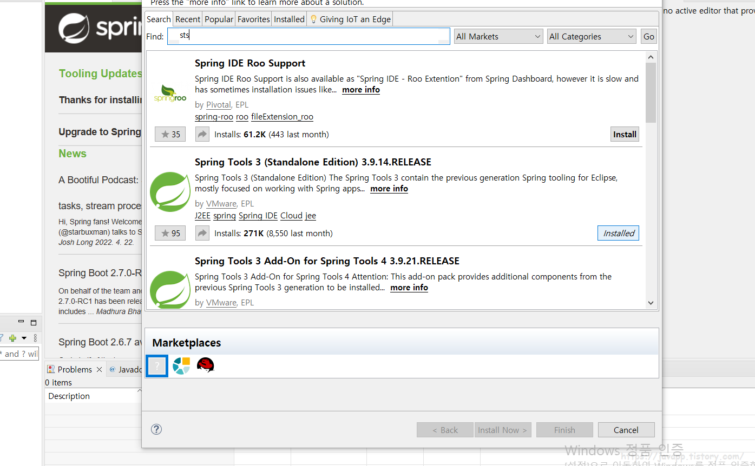Focus the left panel filter text field
Viewport: 755px width, 466px height.
coord(19,354)
